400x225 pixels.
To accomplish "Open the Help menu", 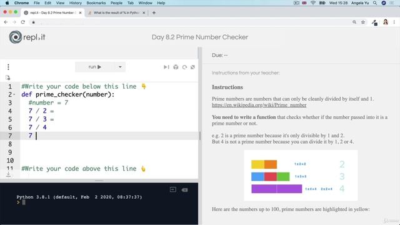I will (x=161, y=2).
